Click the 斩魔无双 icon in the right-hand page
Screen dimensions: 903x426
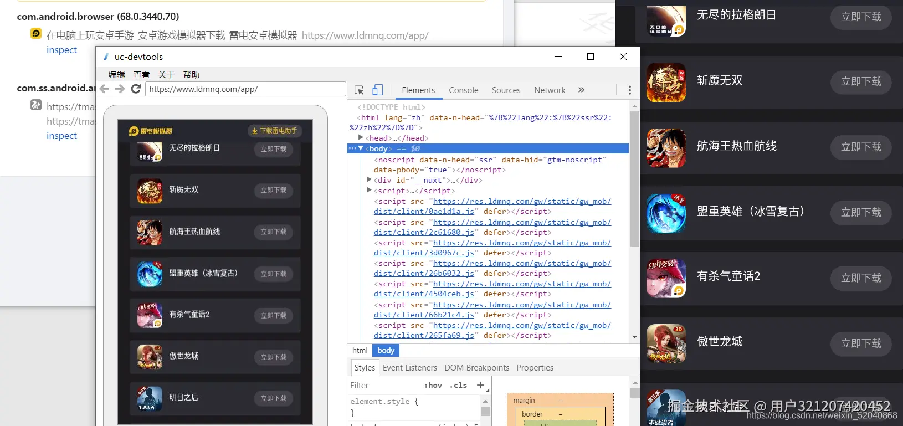click(666, 83)
